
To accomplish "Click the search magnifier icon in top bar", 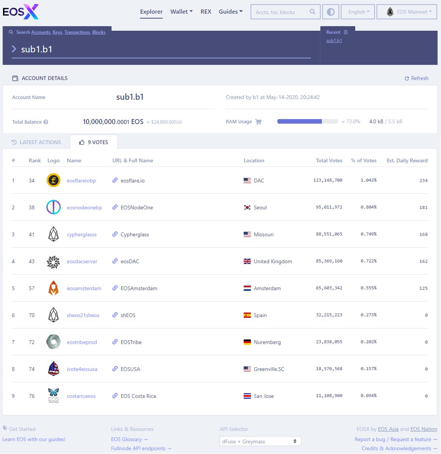I will 312,12.
